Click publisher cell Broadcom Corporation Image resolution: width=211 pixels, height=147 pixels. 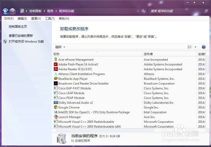(x=159, y=84)
